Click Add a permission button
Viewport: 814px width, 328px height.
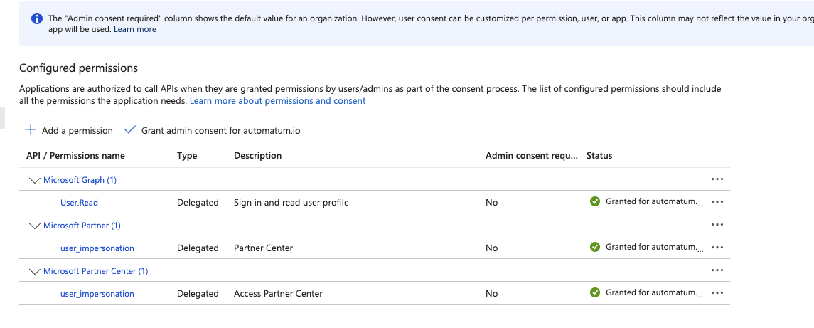(x=69, y=130)
